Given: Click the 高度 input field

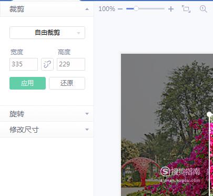Looking at the screenshot, I should tap(71, 64).
